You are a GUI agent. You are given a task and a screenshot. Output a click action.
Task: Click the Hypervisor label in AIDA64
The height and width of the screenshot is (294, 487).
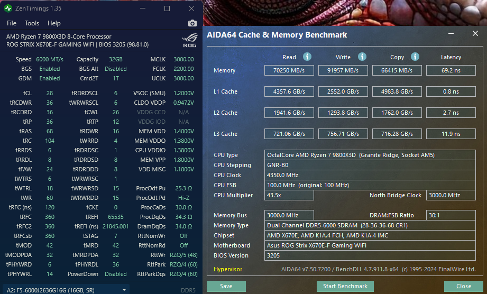228,269
